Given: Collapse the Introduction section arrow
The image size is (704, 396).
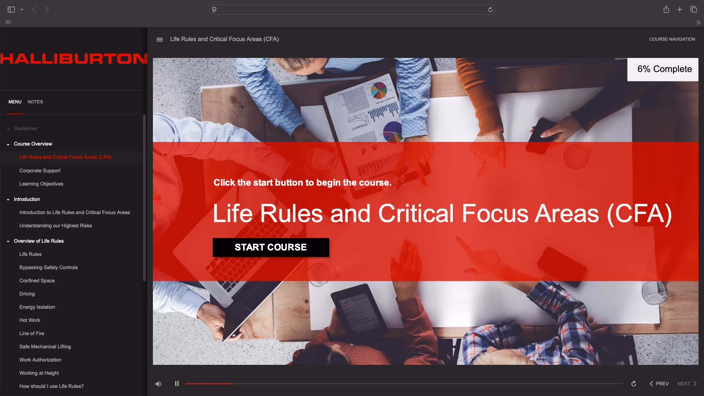Looking at the screenshot, I should [8, 199].
